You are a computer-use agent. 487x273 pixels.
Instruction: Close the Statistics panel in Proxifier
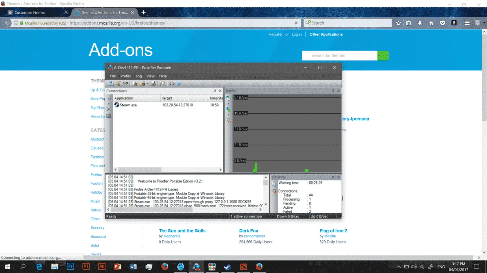338,177
